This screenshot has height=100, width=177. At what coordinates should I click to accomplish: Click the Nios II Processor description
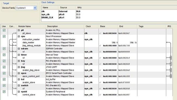[54, 36]
